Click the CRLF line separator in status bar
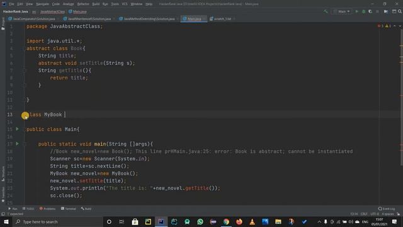 click(x=364, y=214)
